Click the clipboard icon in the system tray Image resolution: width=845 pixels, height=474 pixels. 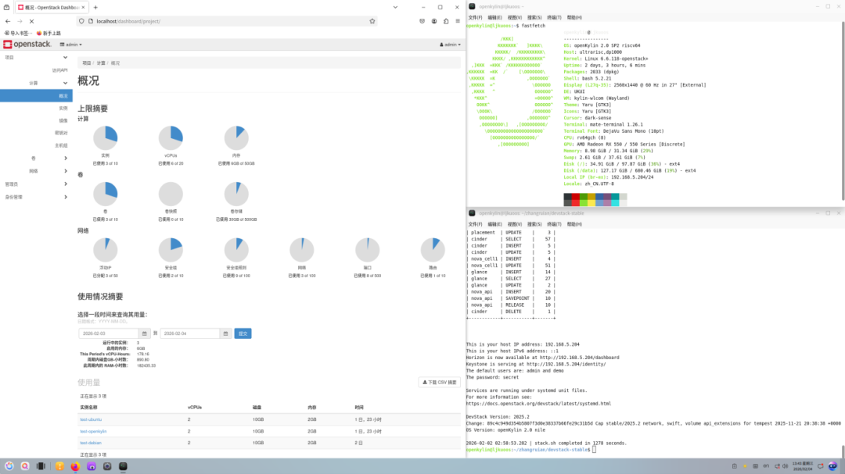click(734, 467)
